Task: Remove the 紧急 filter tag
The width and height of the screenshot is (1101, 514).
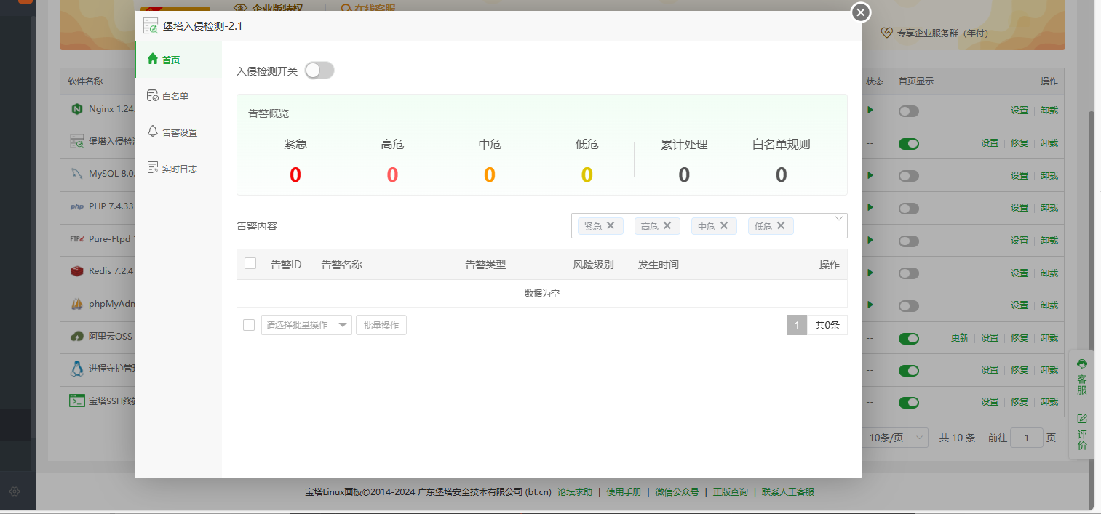Action: [x=611, y=225]
